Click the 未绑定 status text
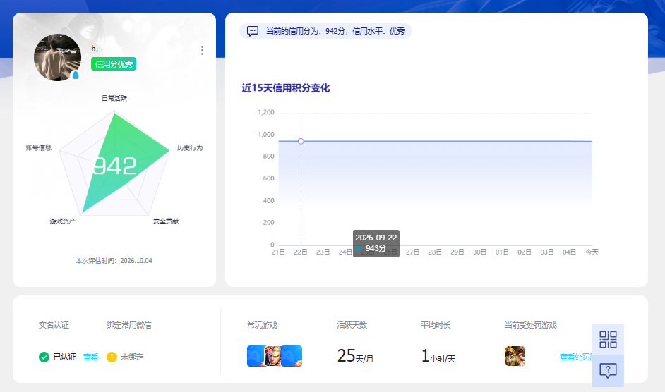665x392 pixels. (x=132, y=357)
